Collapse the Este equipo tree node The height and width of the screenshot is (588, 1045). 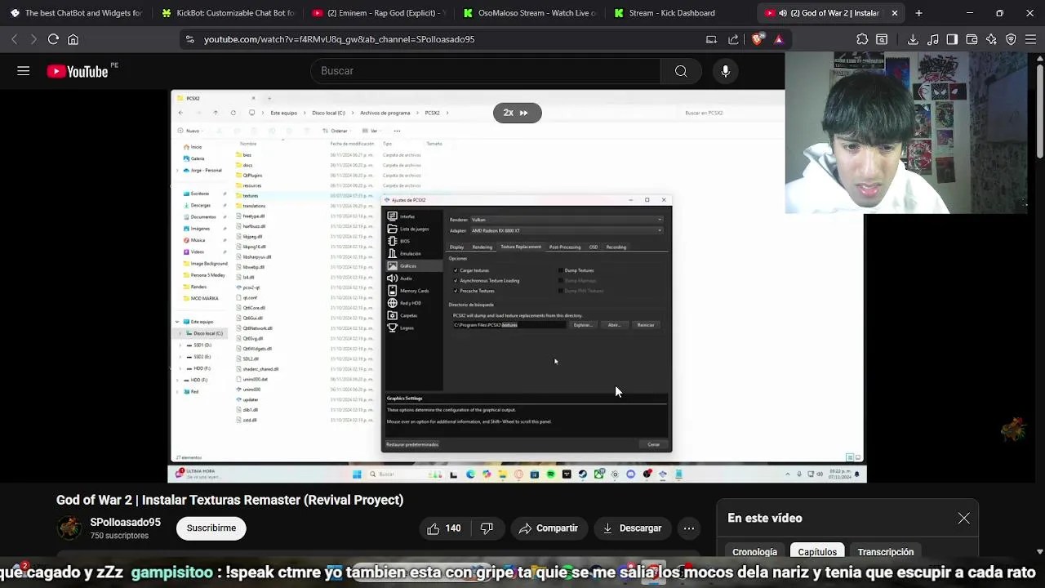pyautogui.click(x=177, y=322)
